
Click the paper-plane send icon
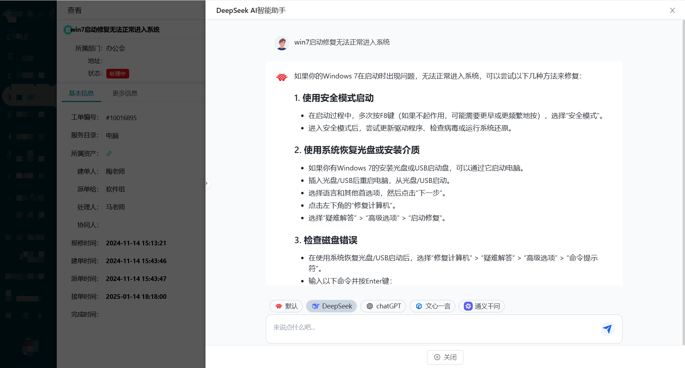point(607,329)
